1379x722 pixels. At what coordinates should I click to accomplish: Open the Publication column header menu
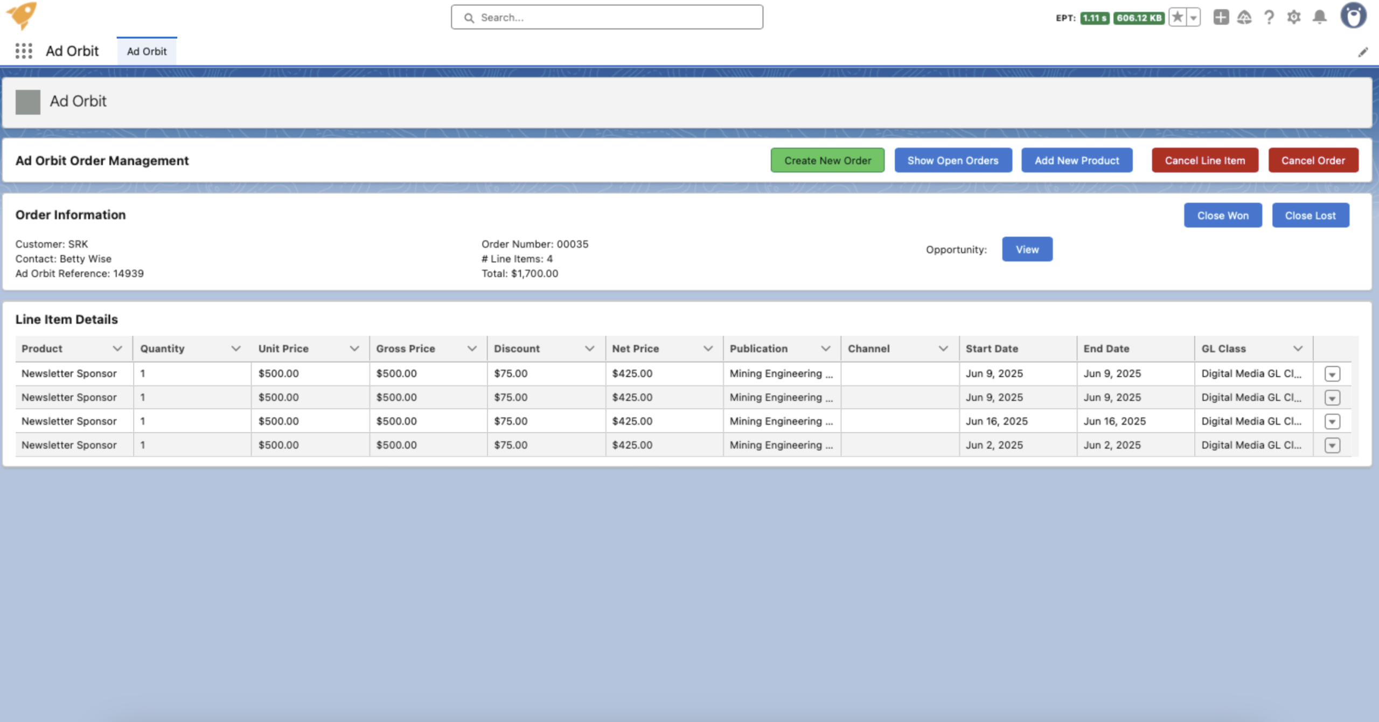click(x=826, y=349)
